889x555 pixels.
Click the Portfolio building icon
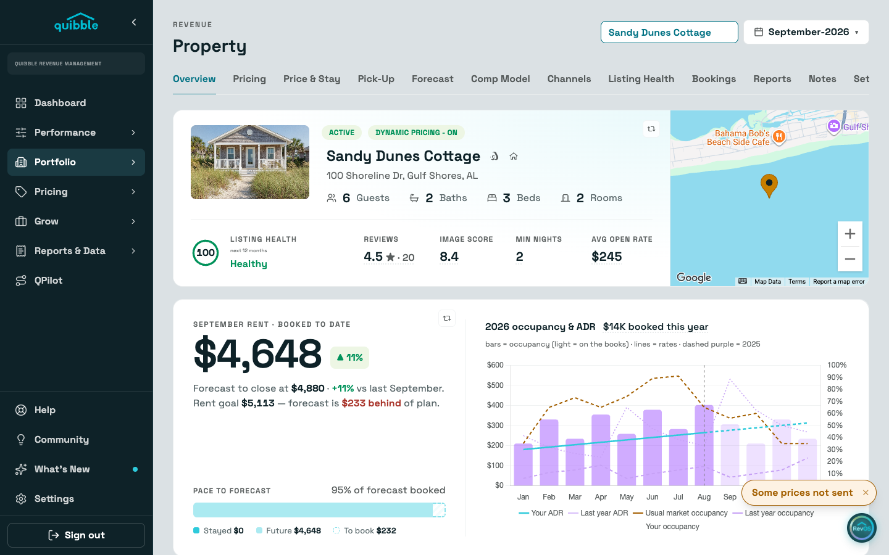coord(21,162)
